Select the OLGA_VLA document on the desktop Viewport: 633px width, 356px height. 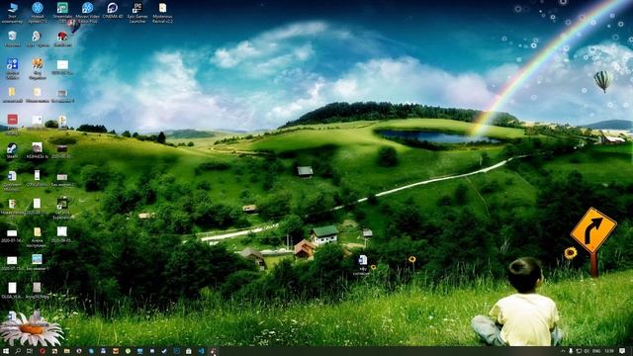12,290
